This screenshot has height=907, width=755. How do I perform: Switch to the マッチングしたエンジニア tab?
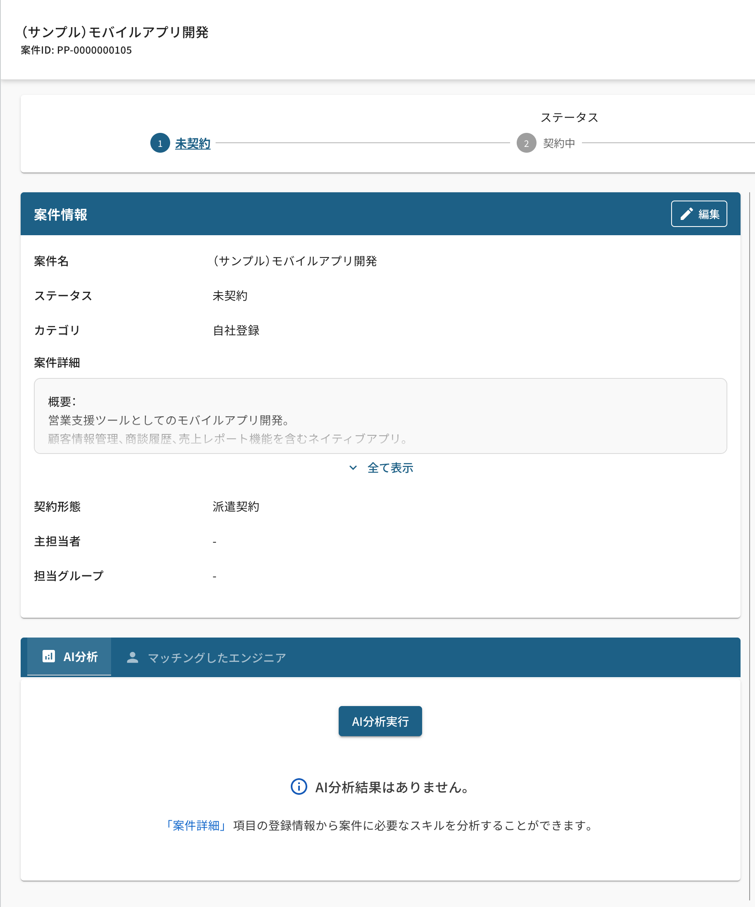tap(216, 657)
